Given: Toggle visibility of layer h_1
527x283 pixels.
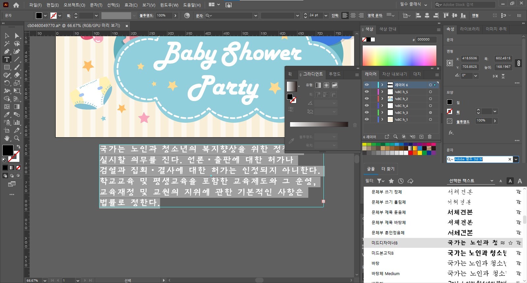Looking at the screenshot, I should tap(366, 119).
